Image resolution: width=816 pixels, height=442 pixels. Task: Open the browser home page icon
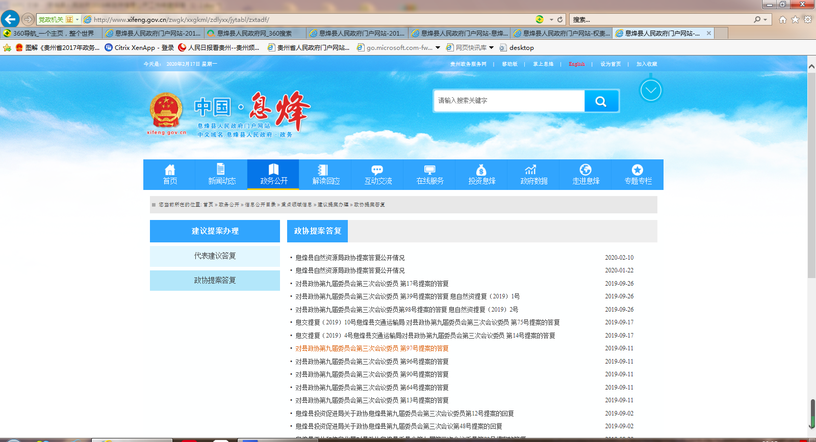click(782, 19)
